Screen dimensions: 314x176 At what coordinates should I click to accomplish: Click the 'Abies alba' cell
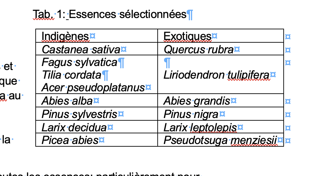point(67,101)
